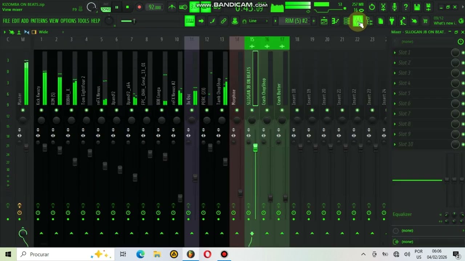Toggle wait for input before playing
The image size is (465, 261).
(183, 7)
